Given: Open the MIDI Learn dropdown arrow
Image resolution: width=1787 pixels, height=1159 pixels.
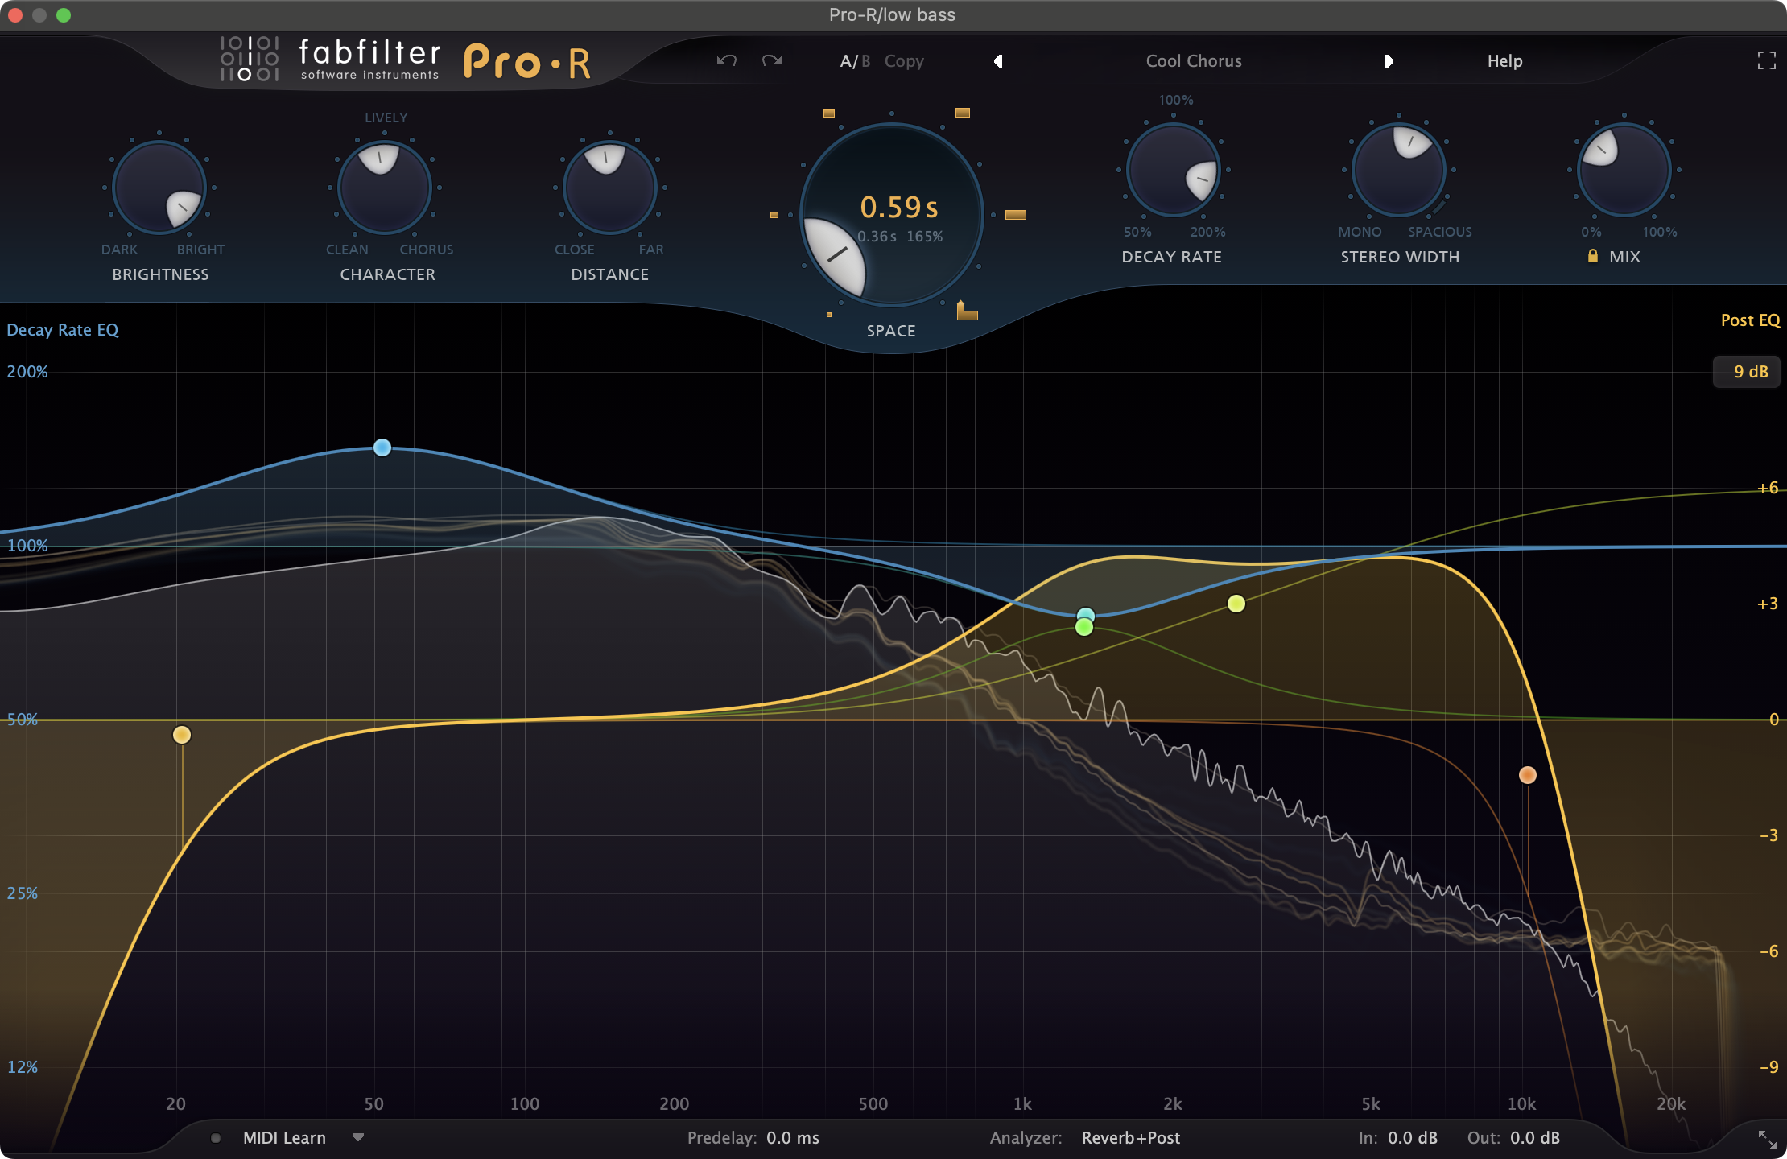Looking at the screenshot, I should point(358,1137).
